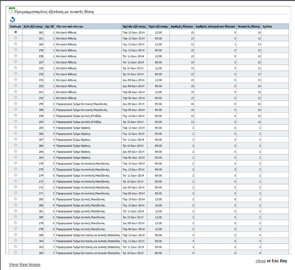The width and height of the screenshot is (295, 270).
Task: Click 'Κεντρικό Αθήνας' in exam 262 row
Action: [x=66, y=32]
